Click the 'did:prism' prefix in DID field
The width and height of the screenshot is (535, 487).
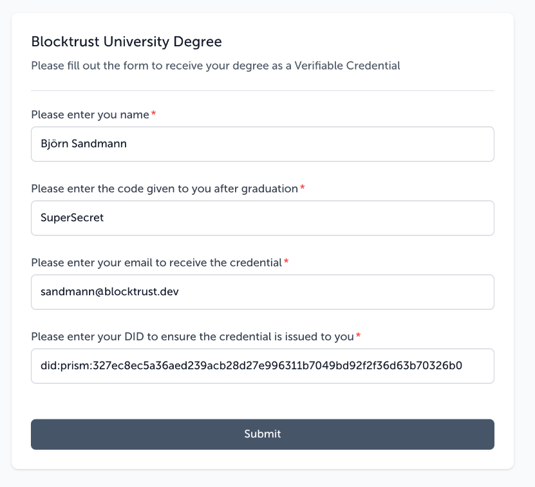[x=65, y=365]
